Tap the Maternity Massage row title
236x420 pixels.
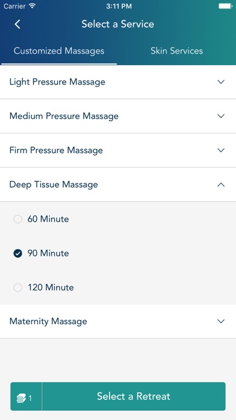pos(48,321)
